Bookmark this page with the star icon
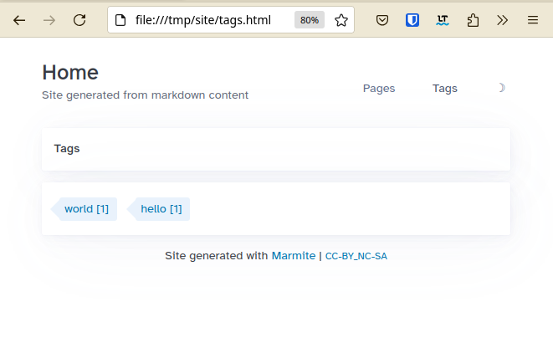The height and width of the screenshot is (348, 553). tap(341, 20)
